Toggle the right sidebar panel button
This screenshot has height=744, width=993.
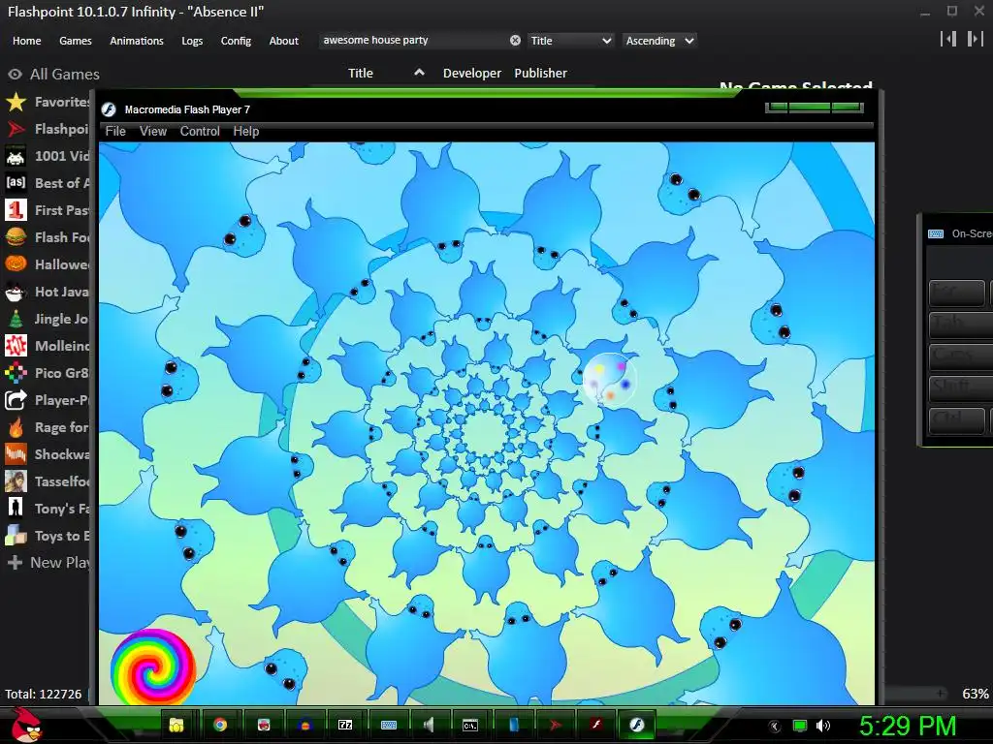point(975,39)
